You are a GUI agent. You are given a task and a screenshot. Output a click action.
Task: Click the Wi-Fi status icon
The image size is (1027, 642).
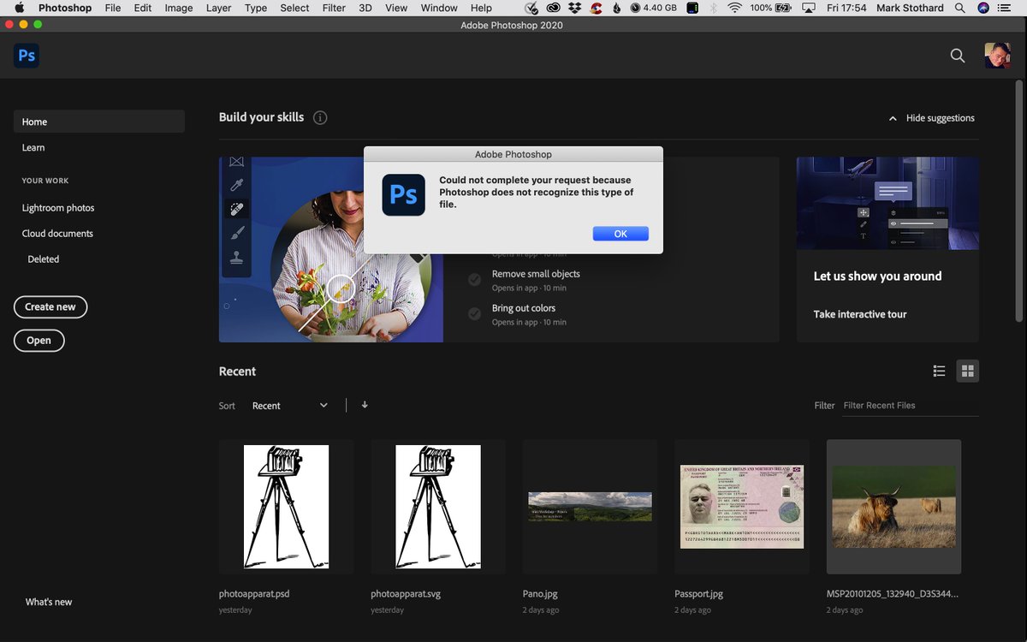[x=734, y=8]
